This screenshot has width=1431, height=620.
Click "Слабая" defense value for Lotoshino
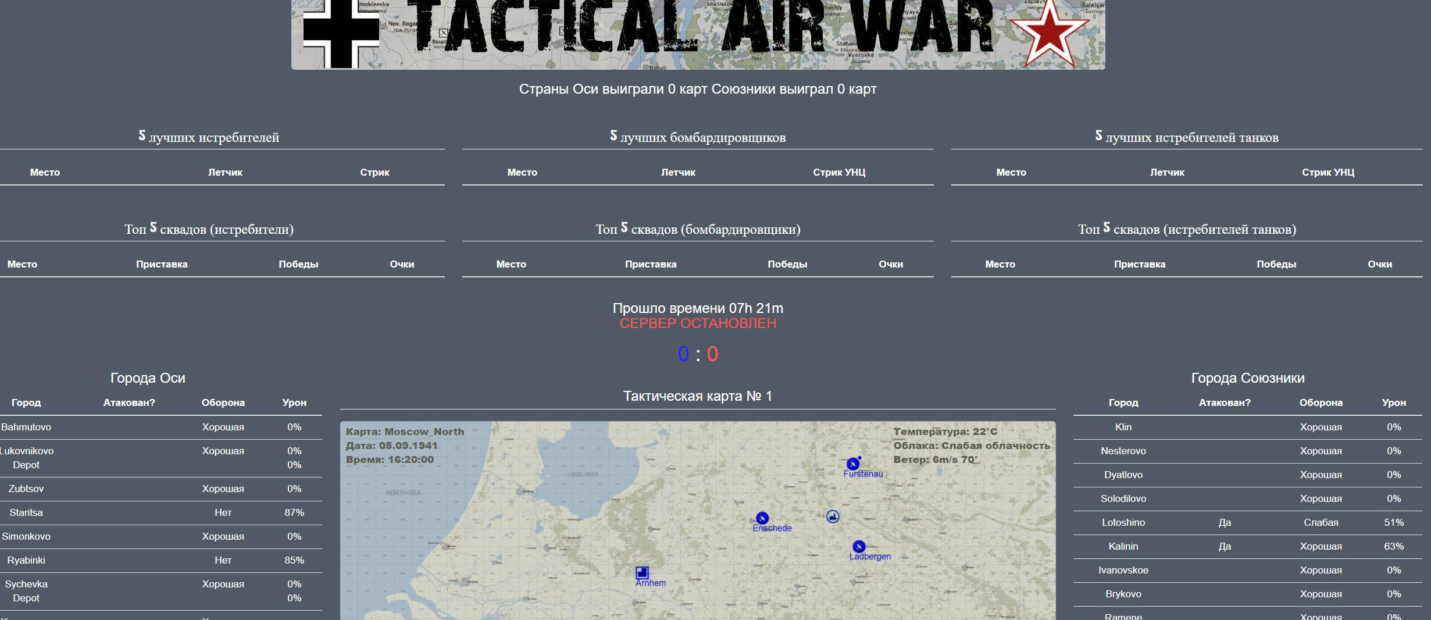click(x=1321, y=522)
